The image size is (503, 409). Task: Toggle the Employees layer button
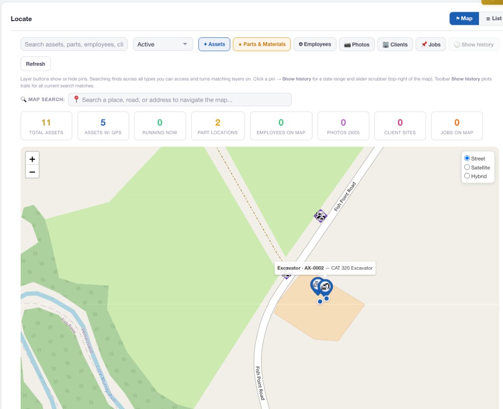(315, 44)
